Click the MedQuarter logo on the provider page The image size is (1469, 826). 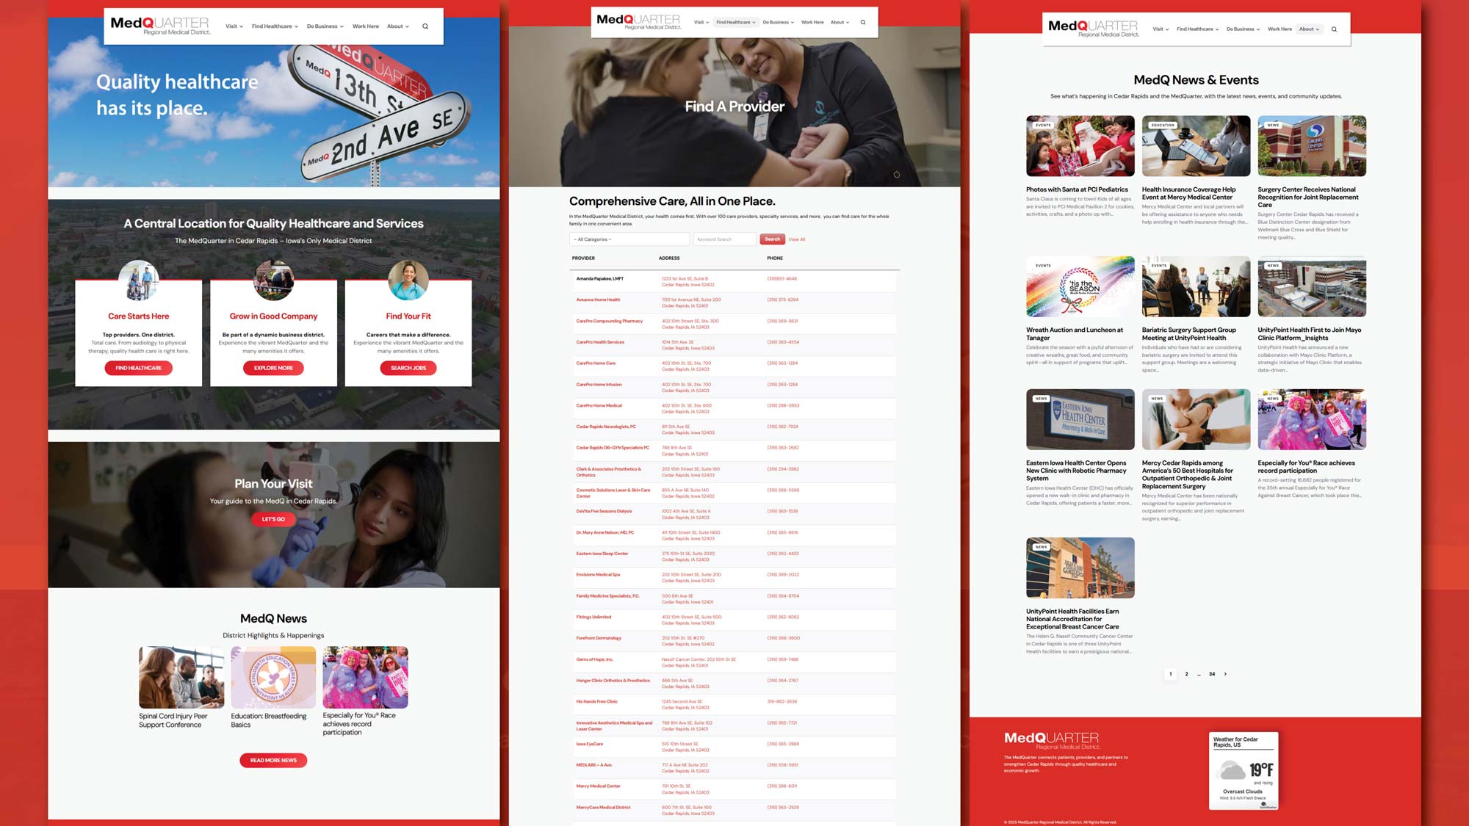click(638, 21)
